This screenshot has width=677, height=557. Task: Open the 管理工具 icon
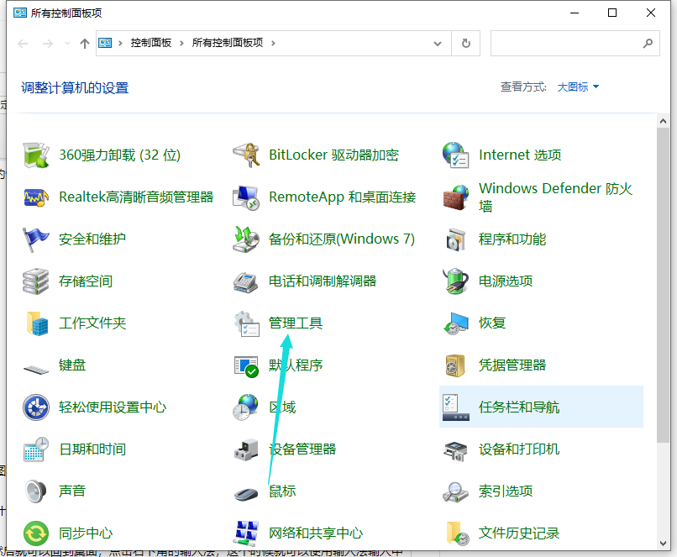(246, 323)
